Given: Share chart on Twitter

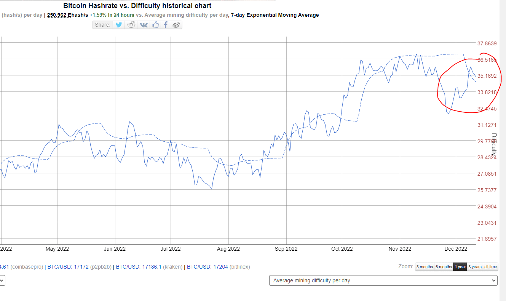Looking at the screenshot, I should [119, 25].
